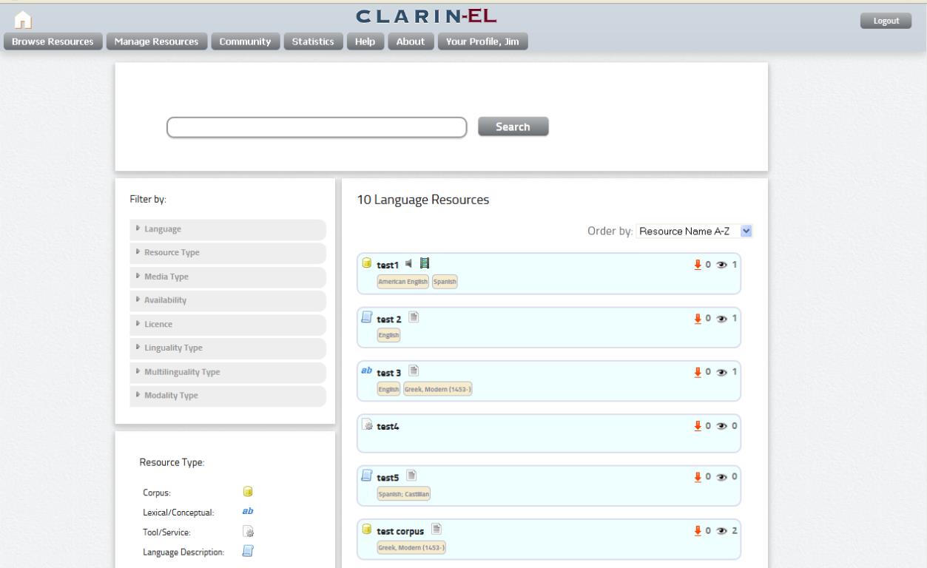Viewport: 927px width, 568px height.
Task: Open the Community menu
Action: click(x=245, y=42)
